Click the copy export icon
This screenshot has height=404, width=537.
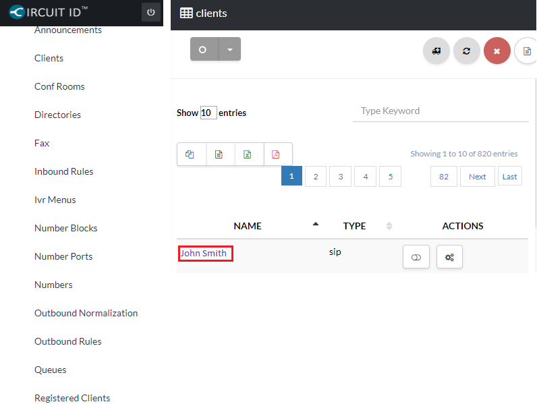click(x=190, y=154)
